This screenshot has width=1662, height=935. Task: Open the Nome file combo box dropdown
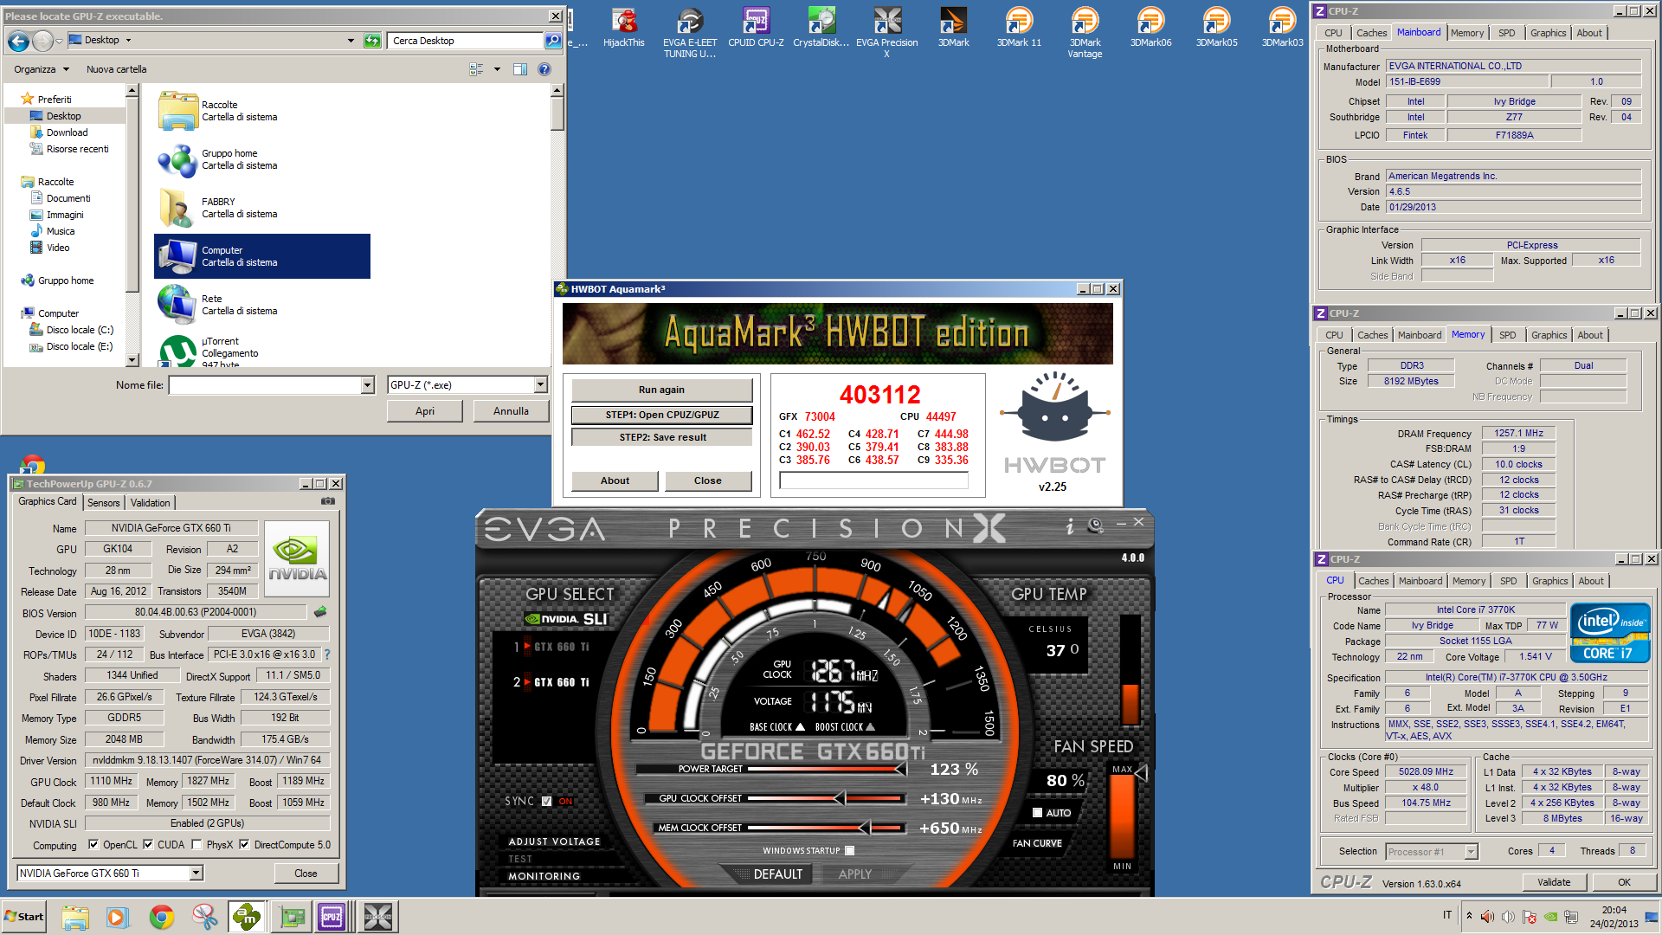coord(367,385)
